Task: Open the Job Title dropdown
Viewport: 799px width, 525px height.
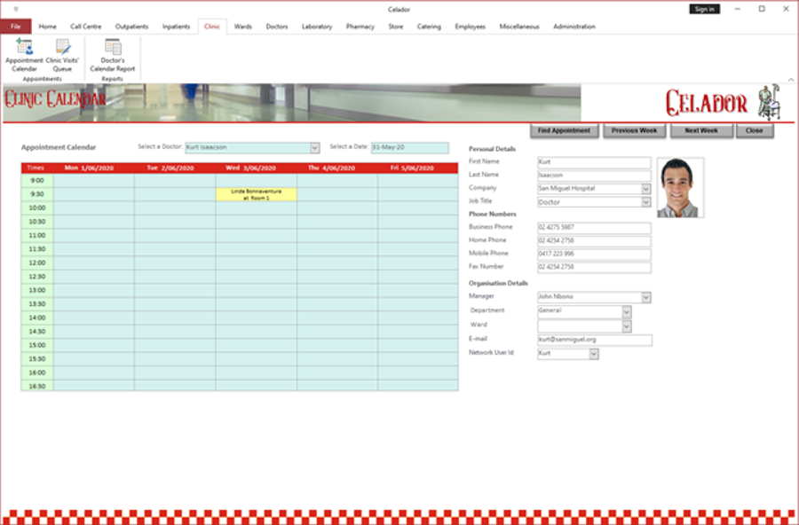Action: pyautogui.click(x=647, y=201)
